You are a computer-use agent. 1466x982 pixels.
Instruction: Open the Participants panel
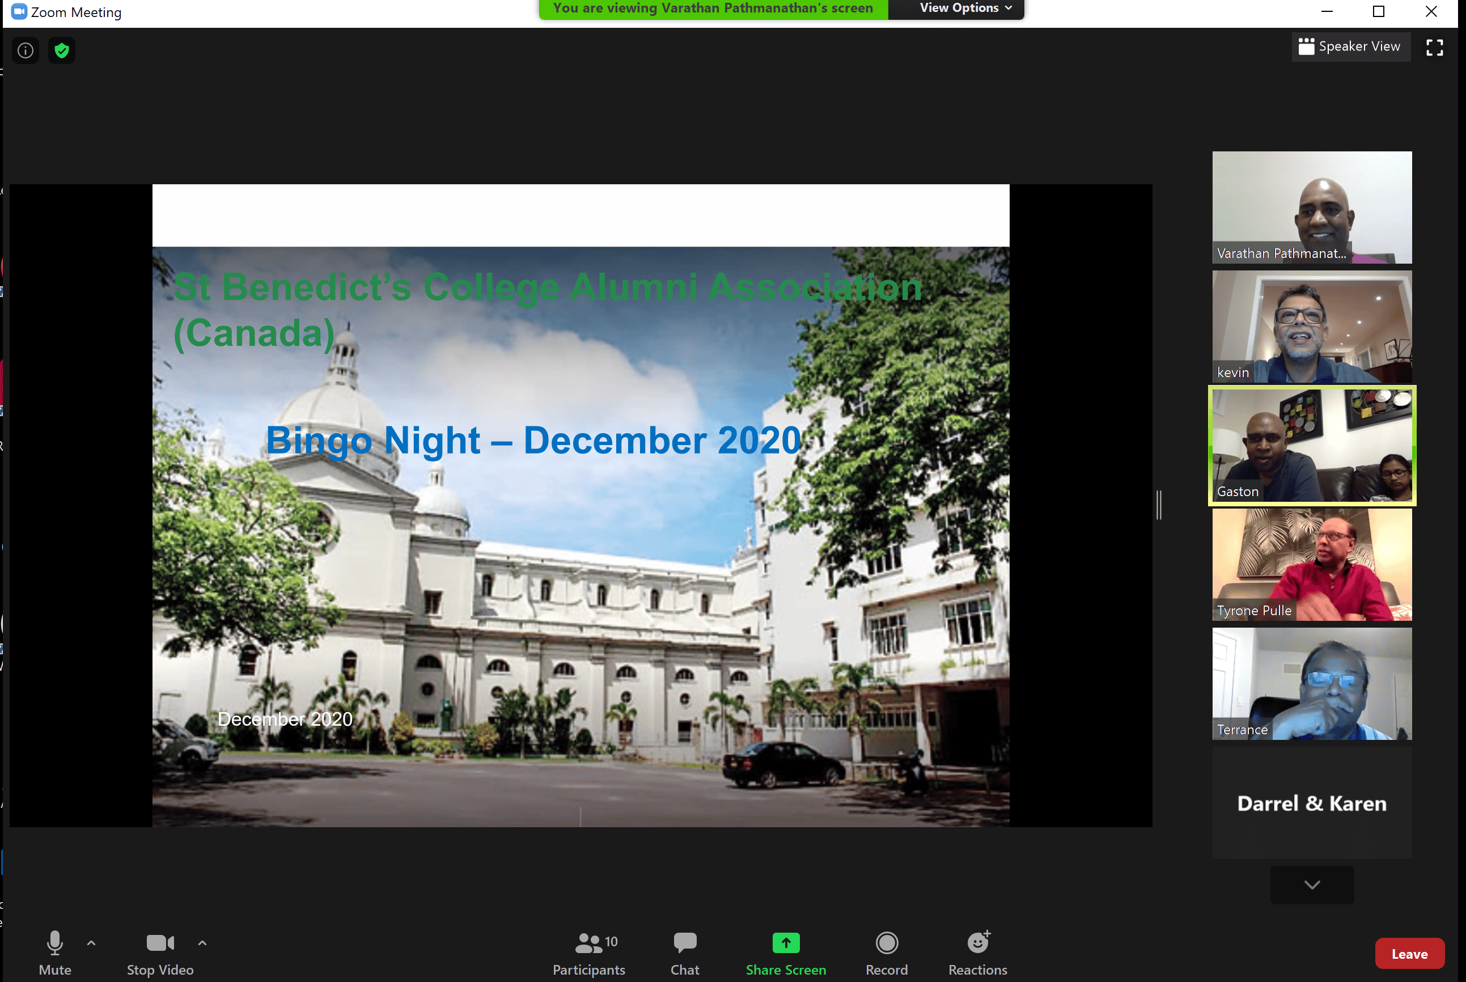point(588,953)
